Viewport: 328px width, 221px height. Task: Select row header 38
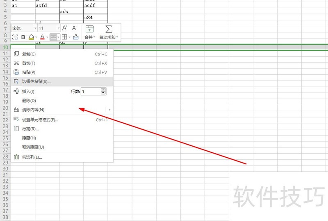(x=5, y=217)
